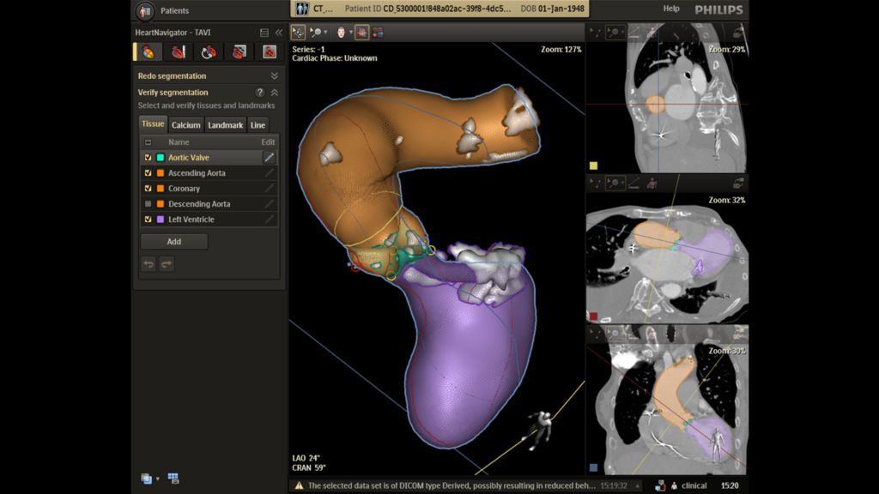
Task: Click the LAO 24° angle readout
Action: coord(306,458)
